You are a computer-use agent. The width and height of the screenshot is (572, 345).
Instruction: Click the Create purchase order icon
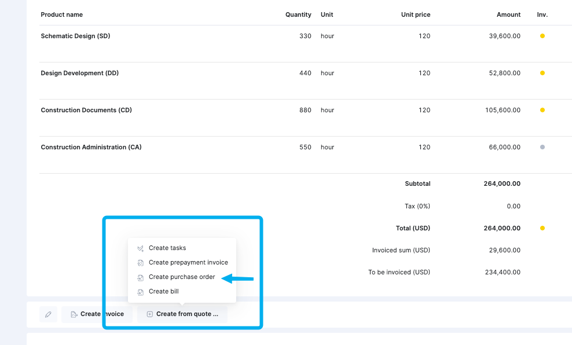[x=141, y=277]
